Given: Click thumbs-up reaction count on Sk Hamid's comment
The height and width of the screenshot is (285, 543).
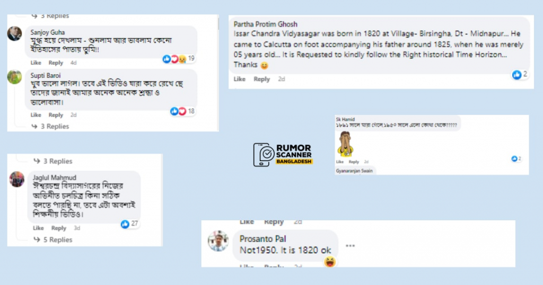Looking at the screenshot, I should coord(516,159).
